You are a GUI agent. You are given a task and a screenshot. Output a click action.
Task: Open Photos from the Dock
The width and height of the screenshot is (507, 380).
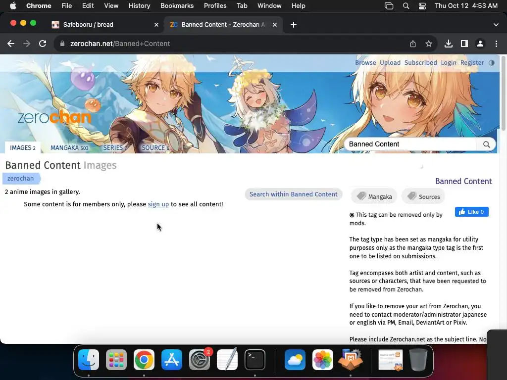(x=323, y=360)
